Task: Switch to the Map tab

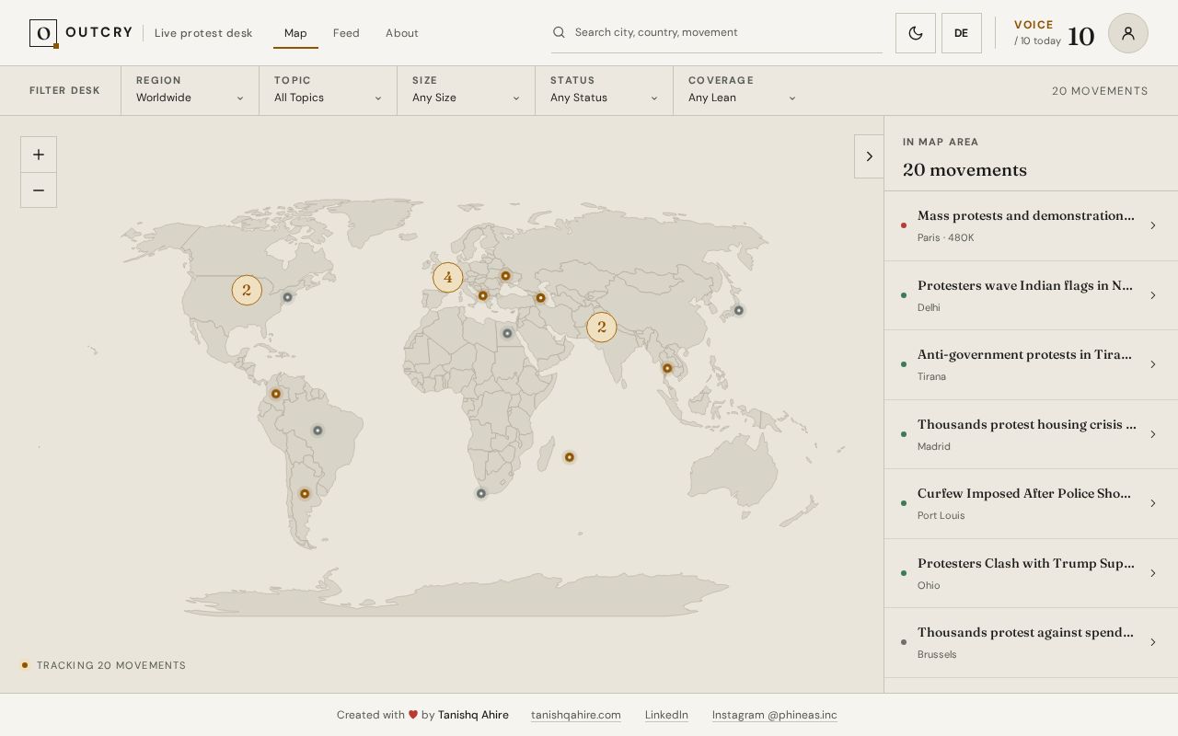Action: (295, 33)
